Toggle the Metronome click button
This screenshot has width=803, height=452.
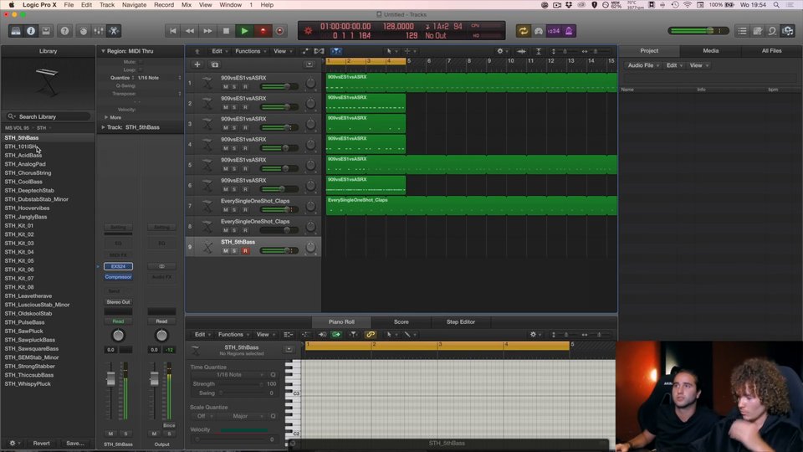(569, 31)
